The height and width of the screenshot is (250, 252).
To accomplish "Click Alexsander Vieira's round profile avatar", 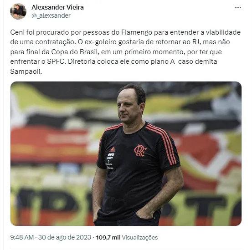I will click(x=18, y=11).
